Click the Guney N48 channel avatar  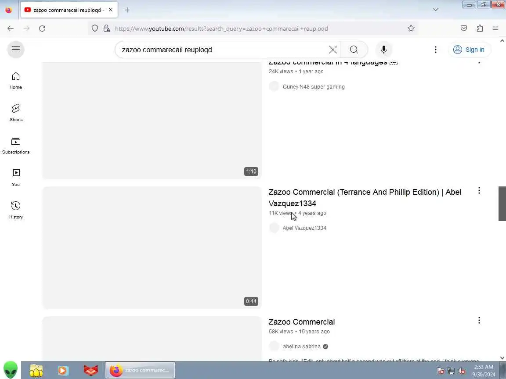(274, 86)
